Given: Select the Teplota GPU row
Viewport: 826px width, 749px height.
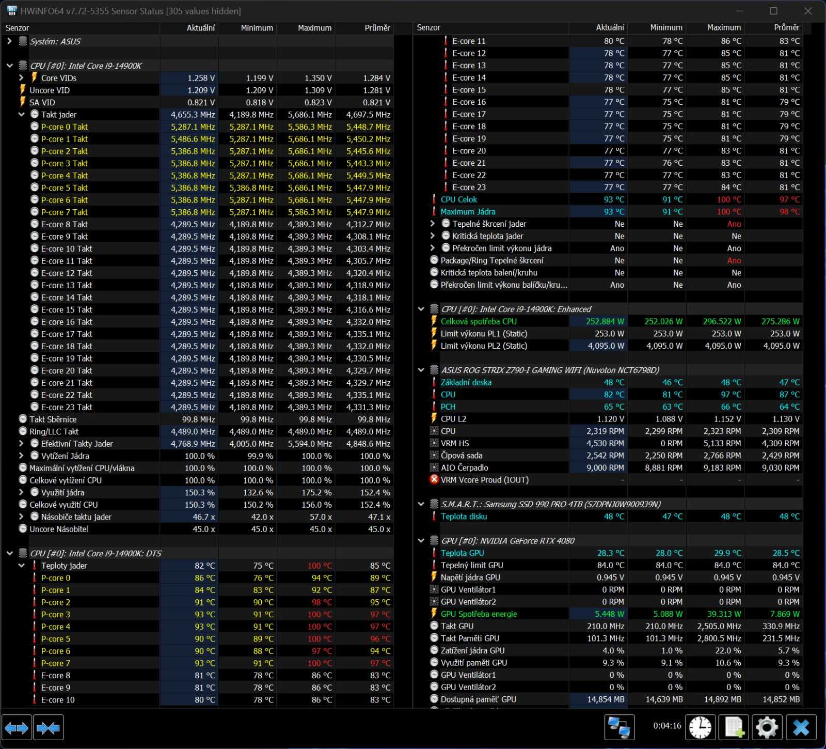Looking at the screenshot, I should (608, 553).
